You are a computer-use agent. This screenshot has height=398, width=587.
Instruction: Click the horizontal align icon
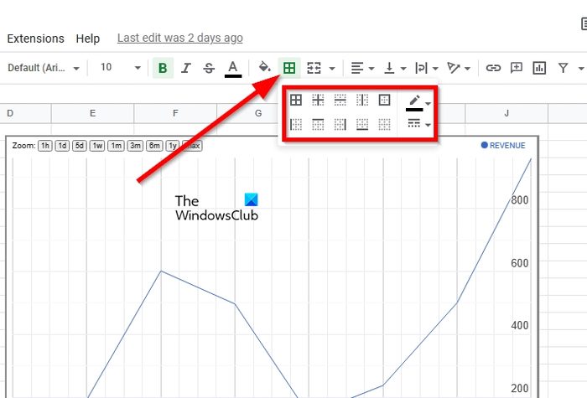coord(357,68)
